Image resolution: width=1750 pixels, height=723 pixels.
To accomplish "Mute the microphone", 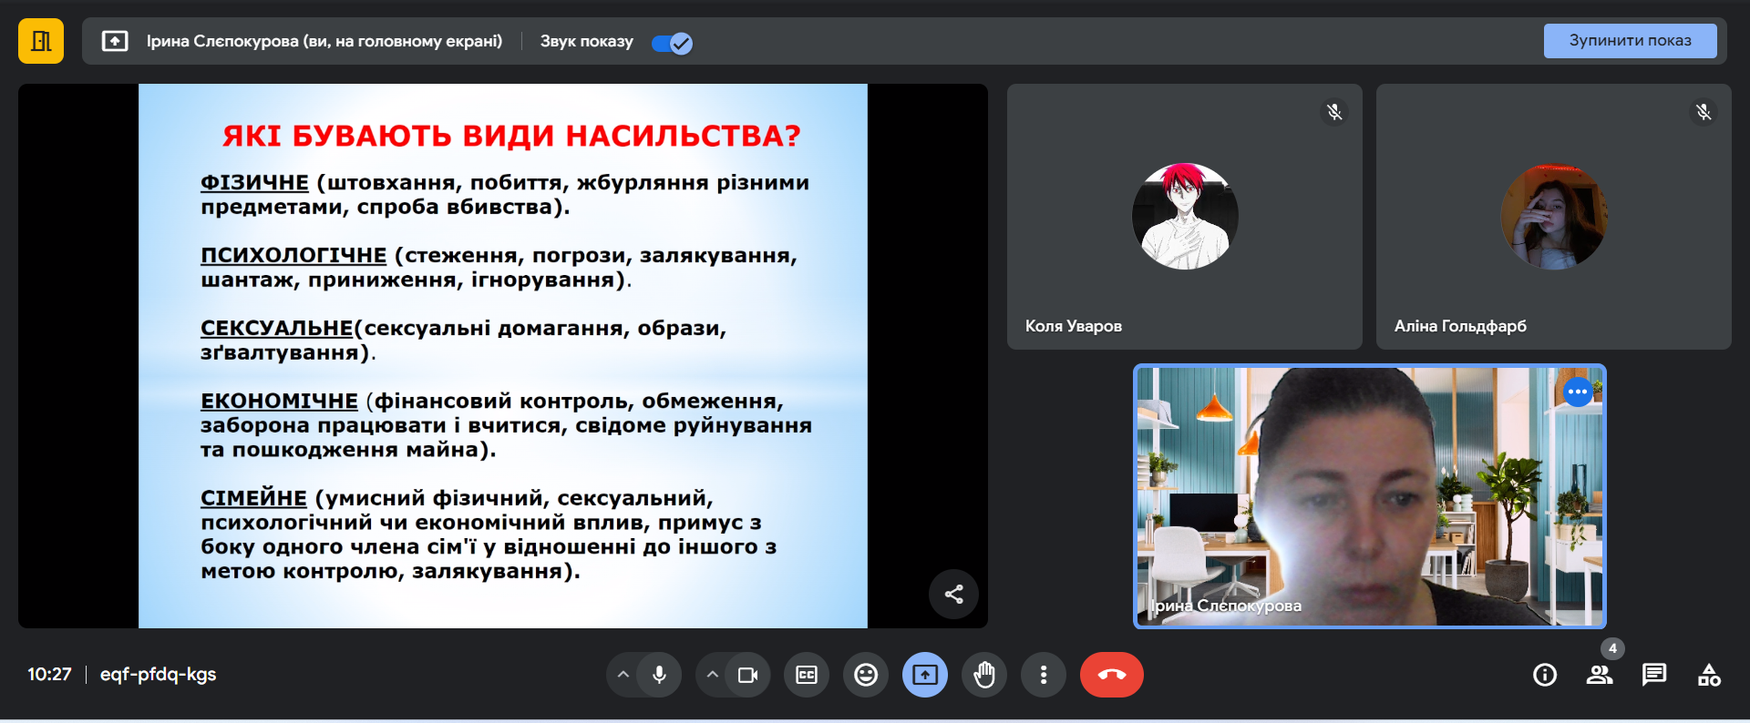I will [659, 675].
